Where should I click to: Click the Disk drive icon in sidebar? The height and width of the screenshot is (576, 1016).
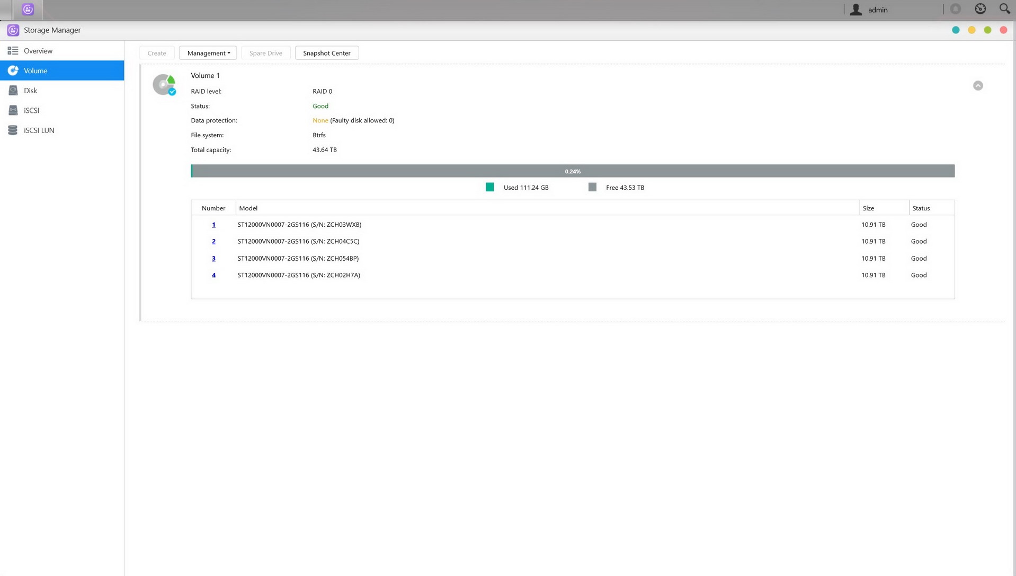[13, 91]
